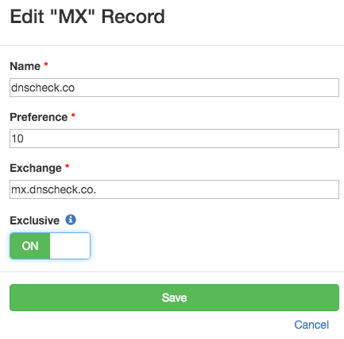Click the Preference field label
Screen dimensions: 344x339
[x=39, y=117]
